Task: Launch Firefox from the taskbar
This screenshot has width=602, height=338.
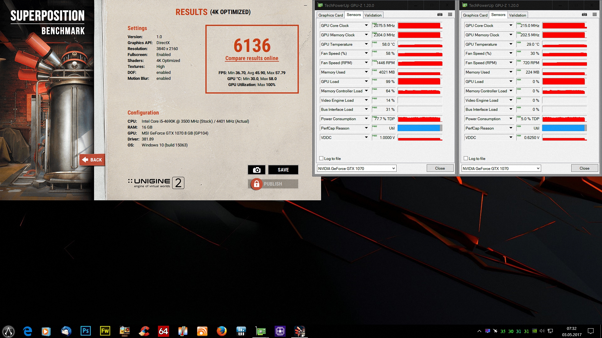Action: tap(222, 331)
